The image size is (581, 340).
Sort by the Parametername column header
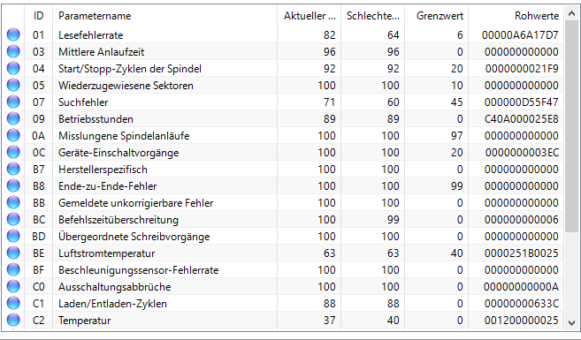[164, 16]
